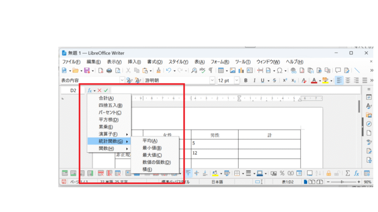Click the Insert Line drawing tool
This screenshot has height=212, width=378.
tap(357, 70)
